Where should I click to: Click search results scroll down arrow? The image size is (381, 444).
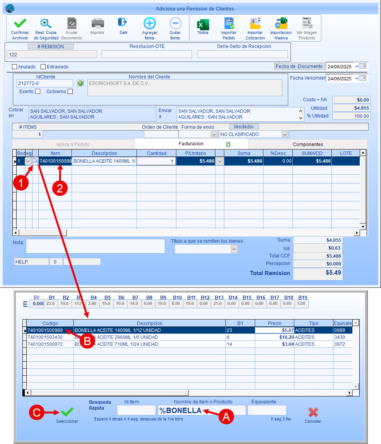tap(356, 386)
